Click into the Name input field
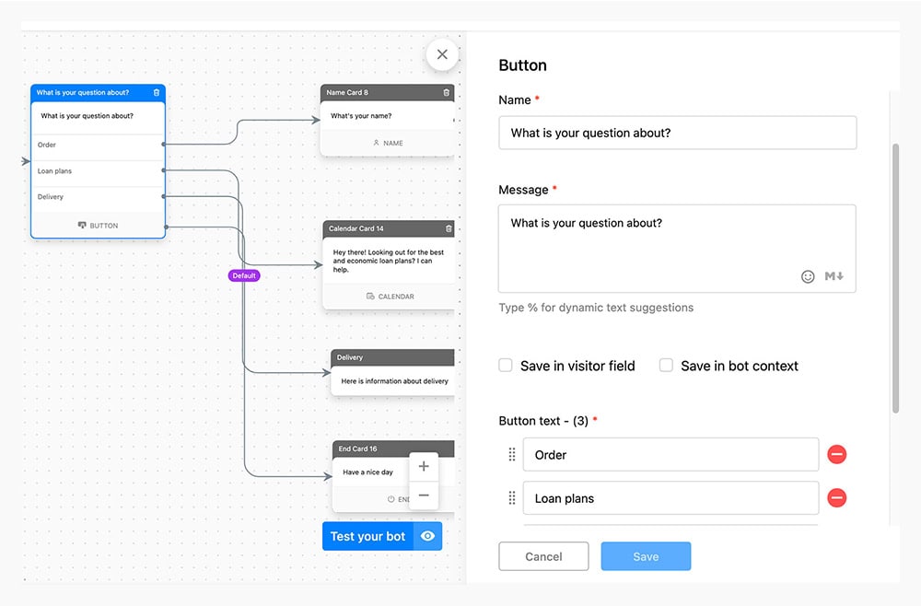The image size is (921, 606). 677,133
